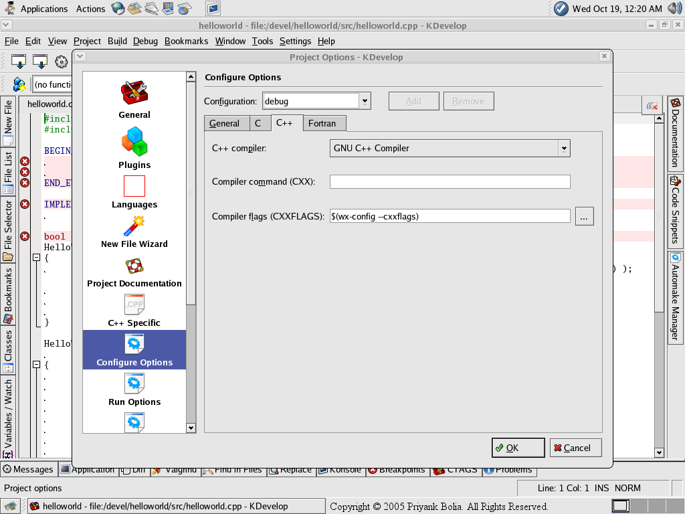Open the Debug menu
685x514 pixels.
[x=145, y=41]
